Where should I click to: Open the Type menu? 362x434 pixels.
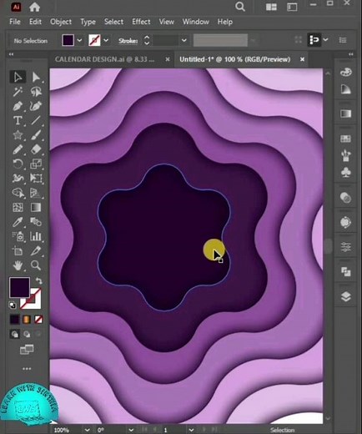[x=88, y=22]
